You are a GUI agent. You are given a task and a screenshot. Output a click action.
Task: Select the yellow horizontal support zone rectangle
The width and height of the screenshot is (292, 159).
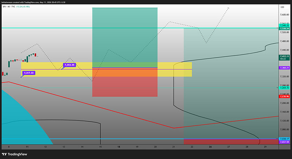point(106,69)
